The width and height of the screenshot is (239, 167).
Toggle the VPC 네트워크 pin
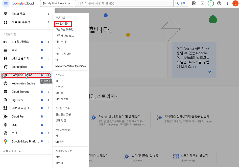click(42, 108)
